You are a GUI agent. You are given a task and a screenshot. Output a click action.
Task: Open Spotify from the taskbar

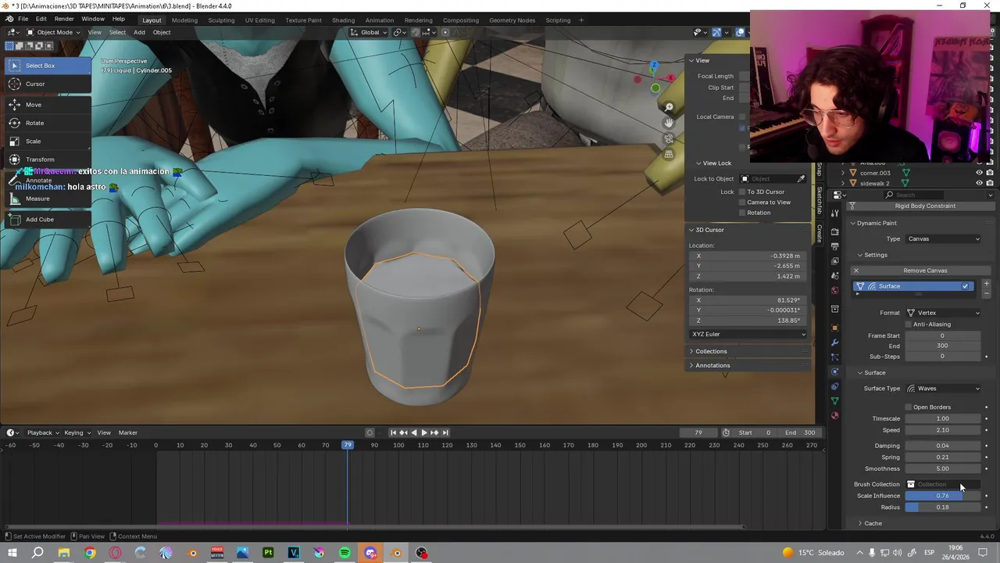tap(345, 554)
